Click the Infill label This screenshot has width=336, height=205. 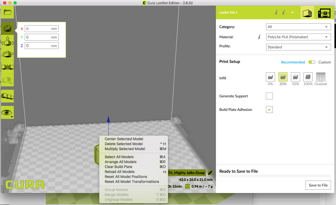(x=223, y=78)
